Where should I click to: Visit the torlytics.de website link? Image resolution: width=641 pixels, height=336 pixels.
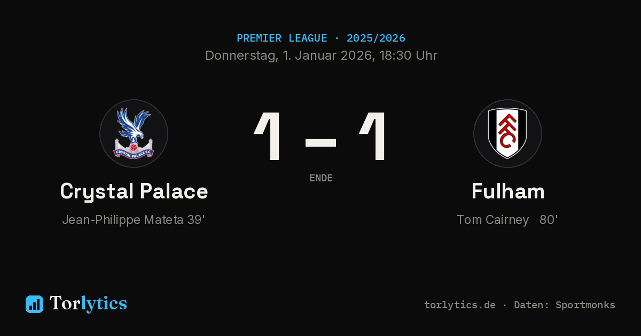click(460, 305)
